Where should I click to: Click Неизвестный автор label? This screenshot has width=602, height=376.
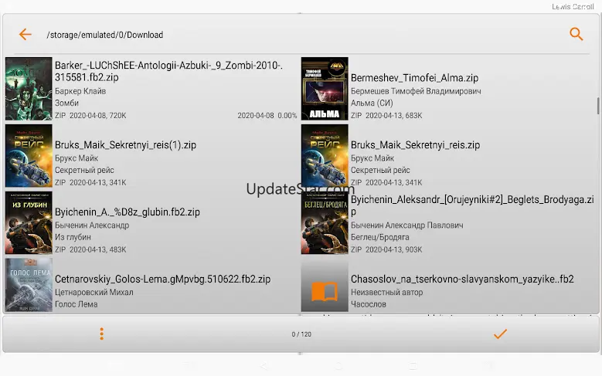click(386, 293)
